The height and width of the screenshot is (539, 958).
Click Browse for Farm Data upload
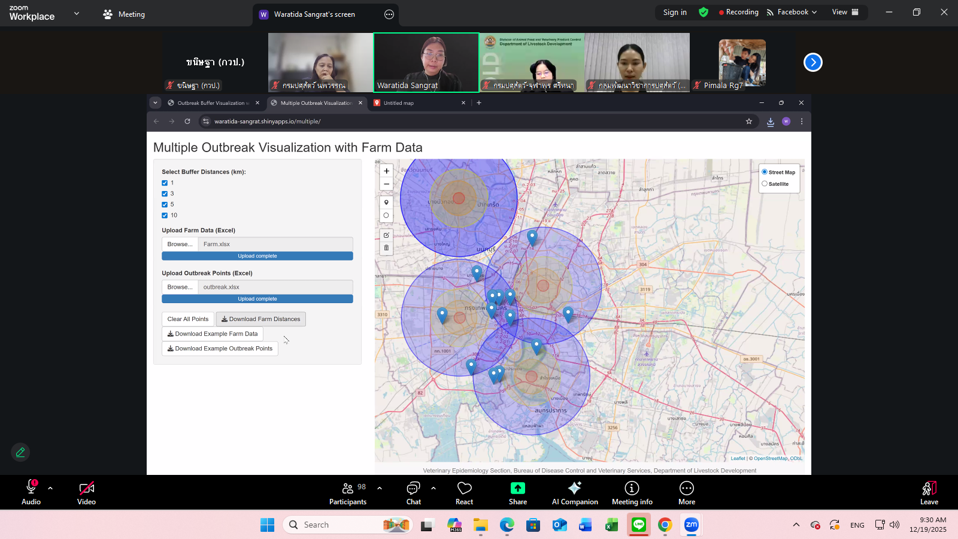[x=180, y=244]
